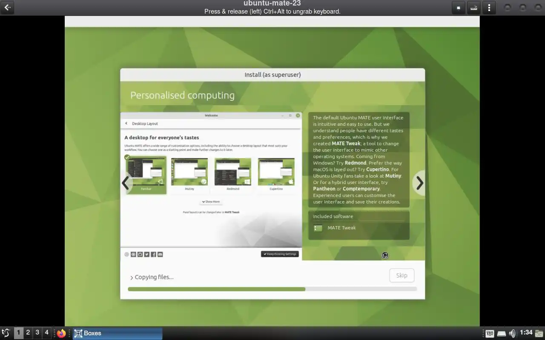Open the keyboard shortcuts button in the header
The image size is (545, 340).
coord(473,8)
